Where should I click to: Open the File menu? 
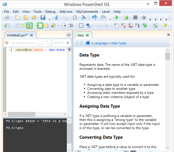click(x=6, y=12)
